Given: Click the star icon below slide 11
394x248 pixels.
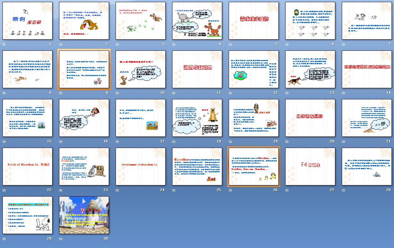Looking at the screenshot, I should [174, 93].
